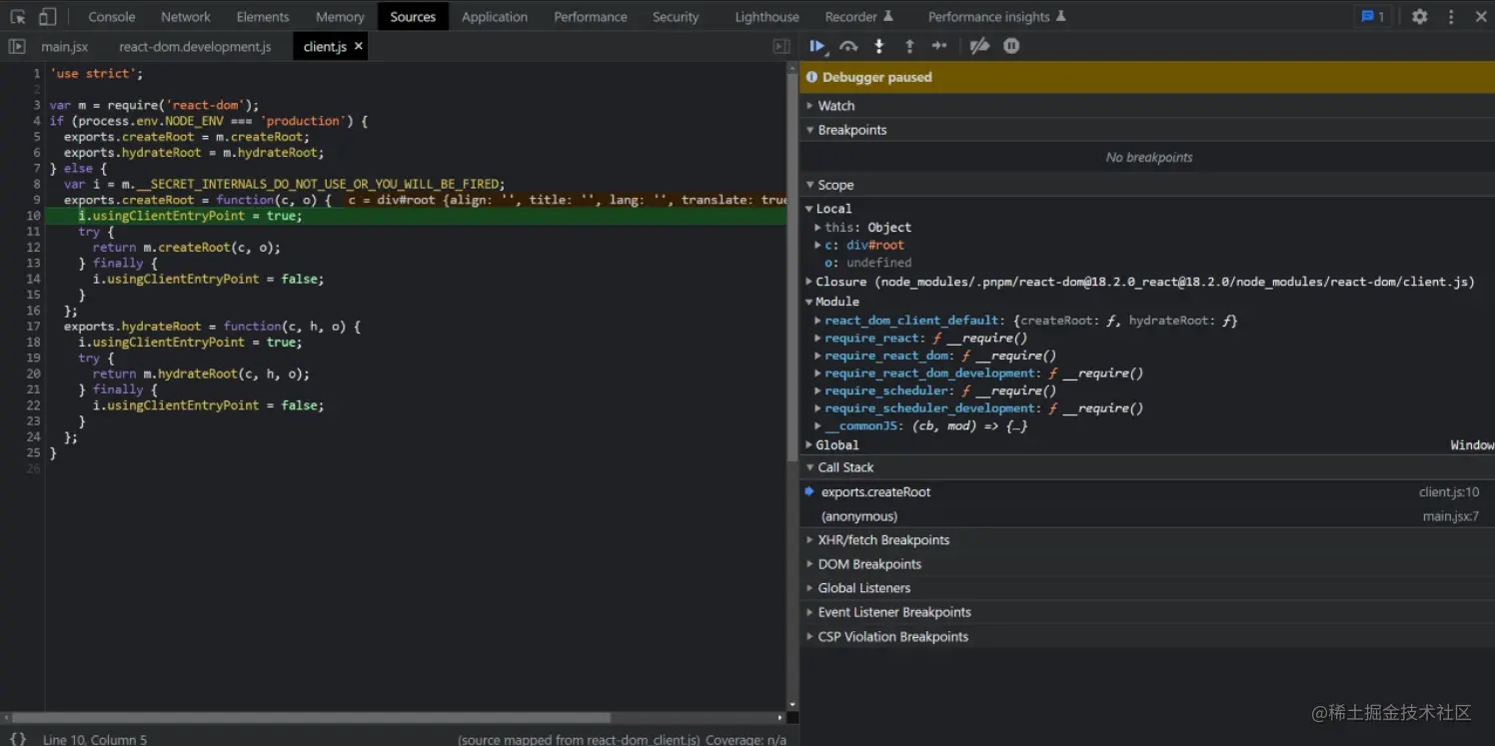Close the DevTools panel
The width and height of the screenshot is (1495, 746).
coord(1481,17)
